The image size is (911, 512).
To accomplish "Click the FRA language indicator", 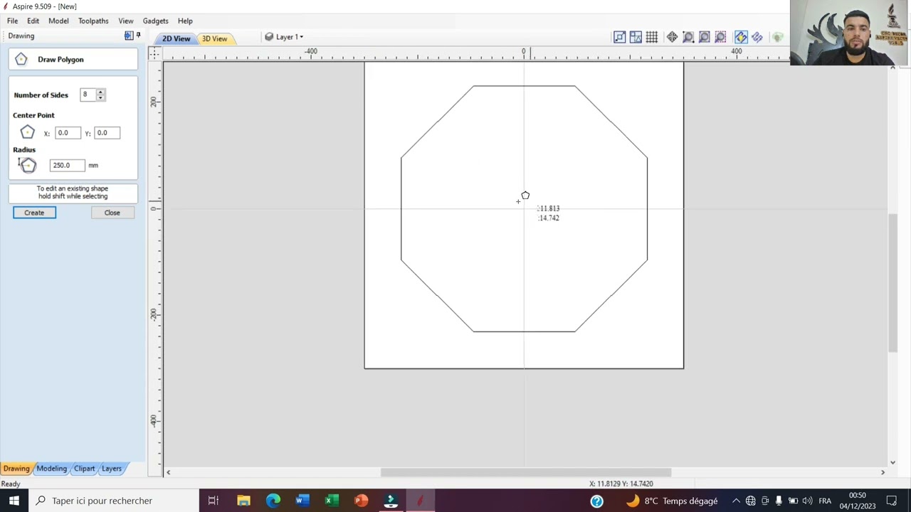I will click(x=825, y=501).
